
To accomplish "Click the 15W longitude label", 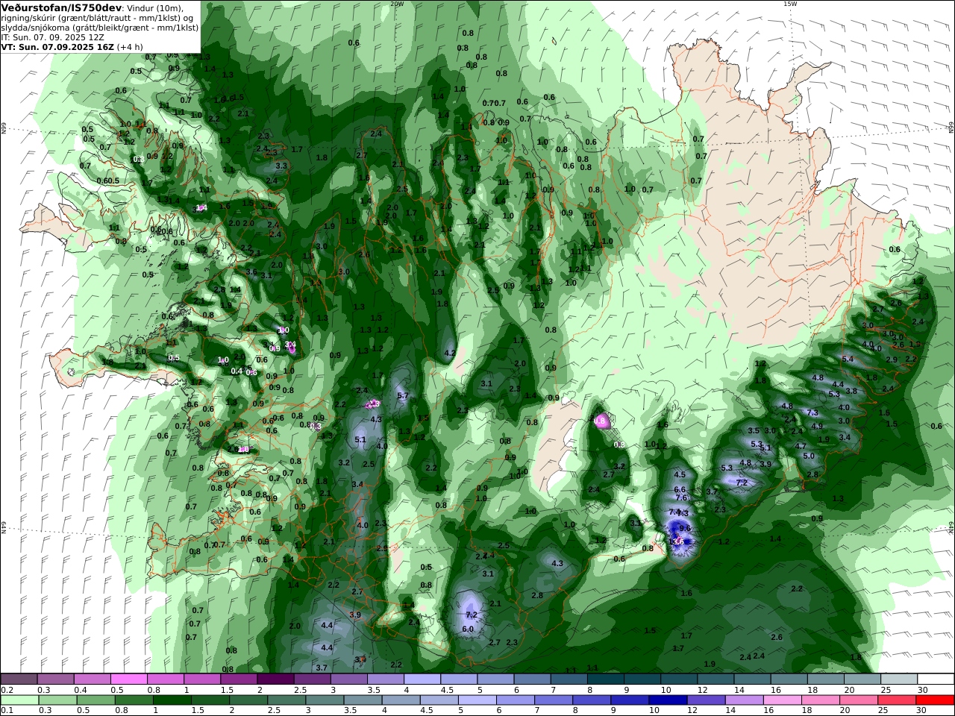I will 790,4.
